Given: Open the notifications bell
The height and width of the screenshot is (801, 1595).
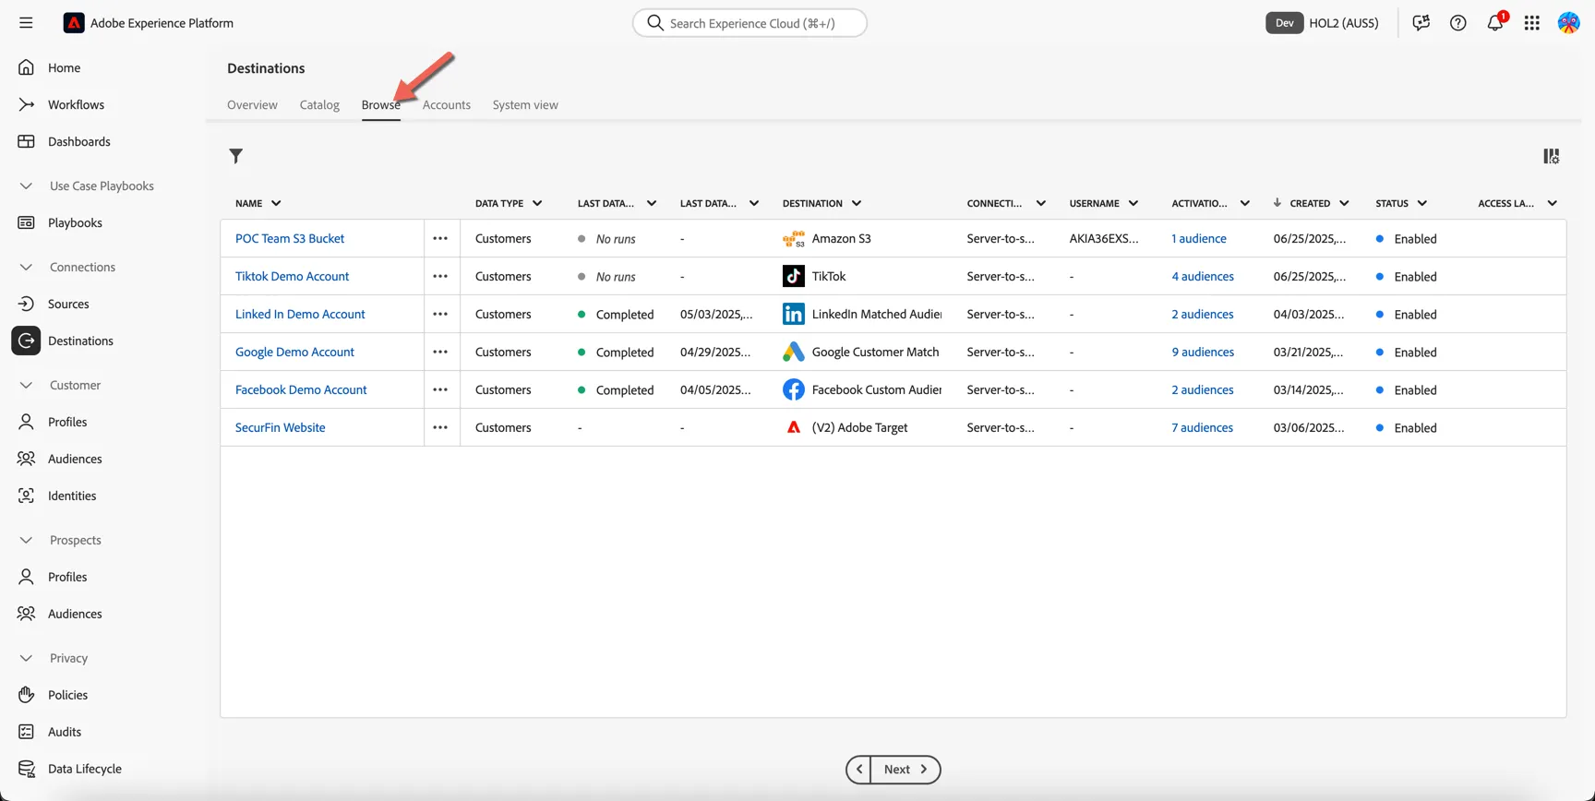Looking at the screenshot, I should pyautogui.click(x=1495, y=23).
